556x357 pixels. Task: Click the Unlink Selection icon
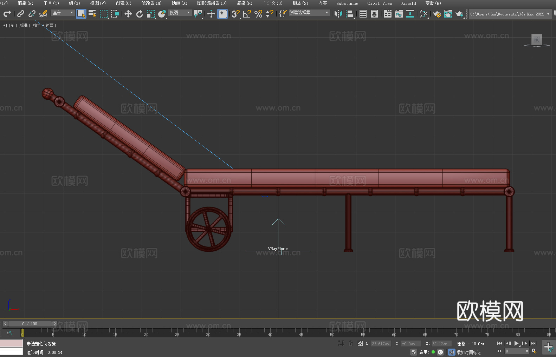tap(32, 14)
